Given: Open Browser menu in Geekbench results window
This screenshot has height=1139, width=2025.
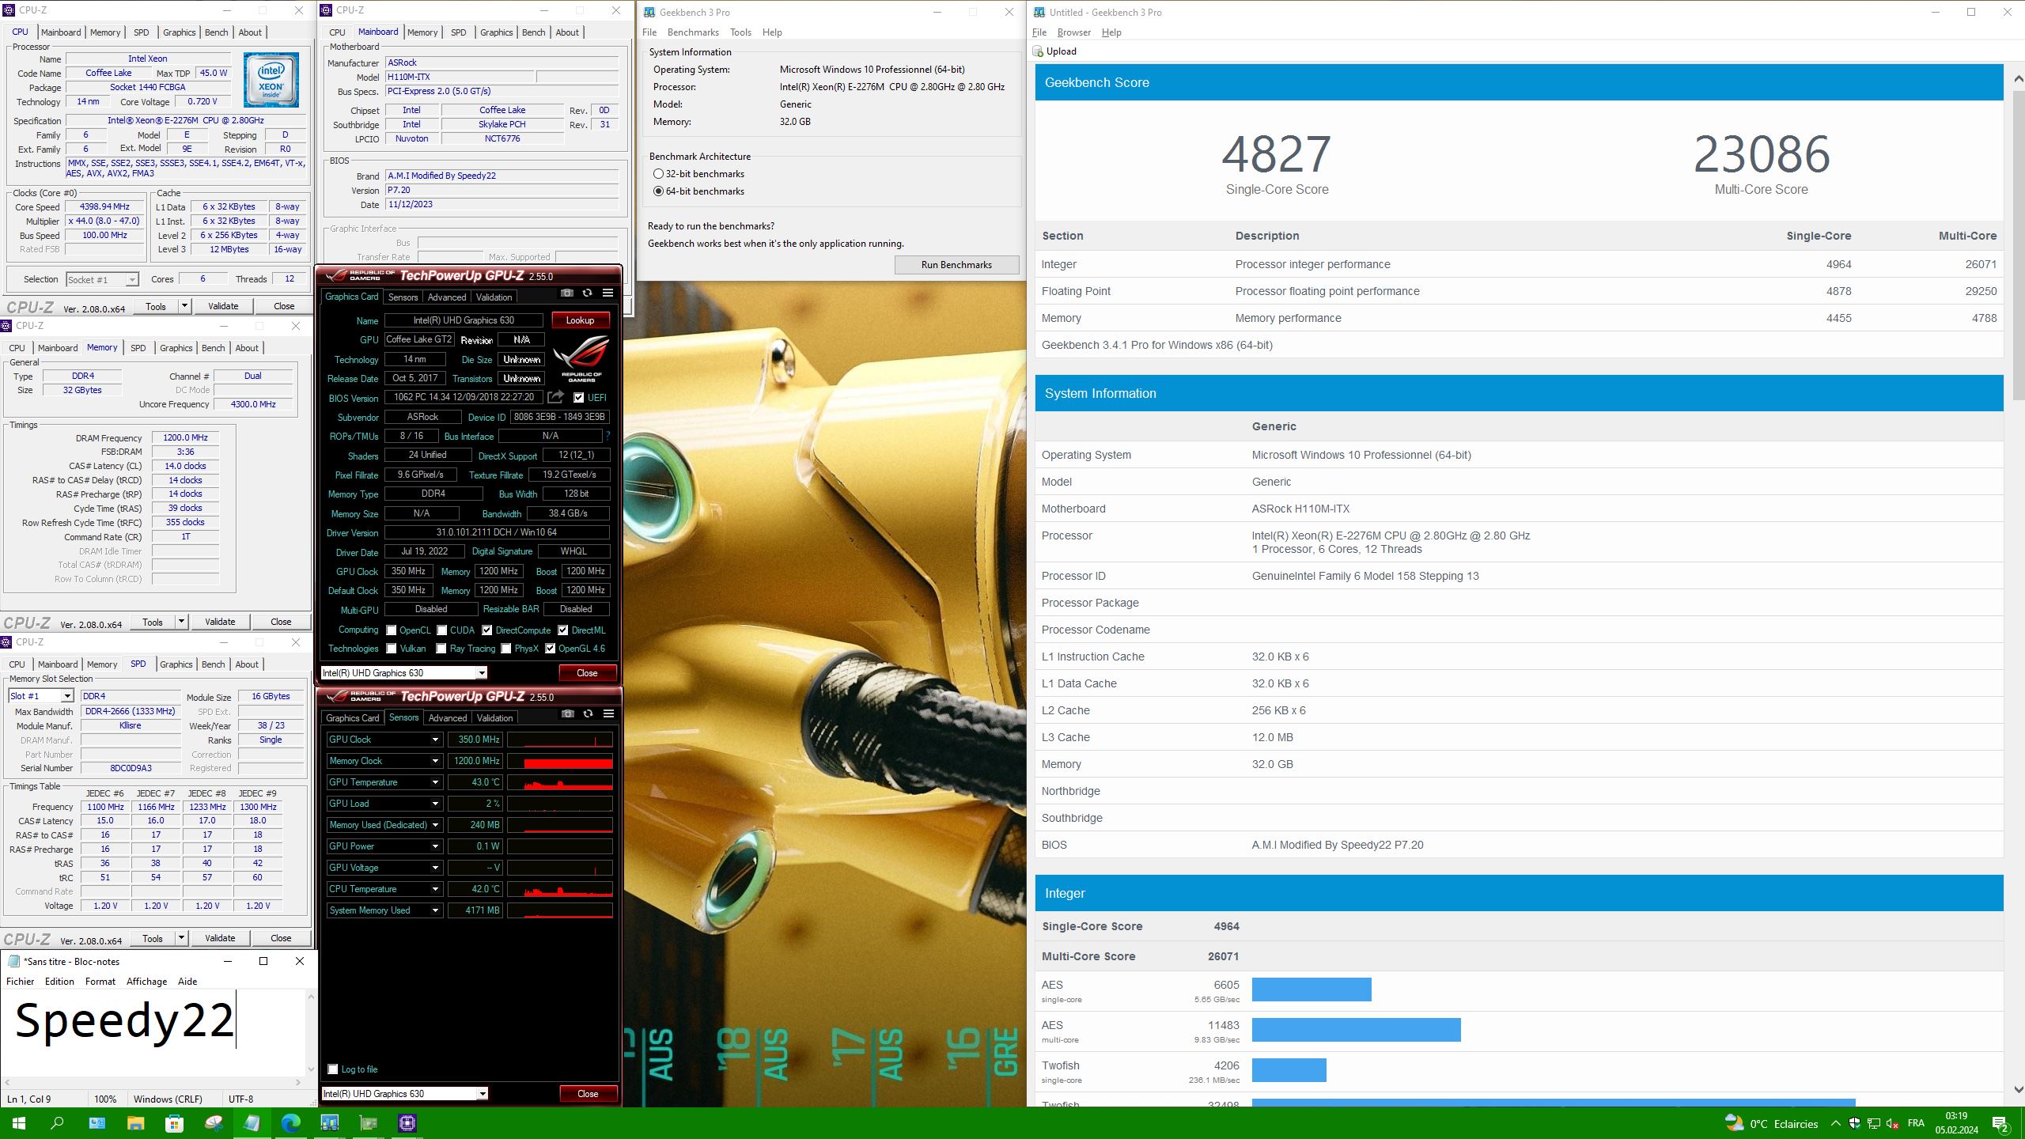Looking at the screenshot, I should (1073, 32).
